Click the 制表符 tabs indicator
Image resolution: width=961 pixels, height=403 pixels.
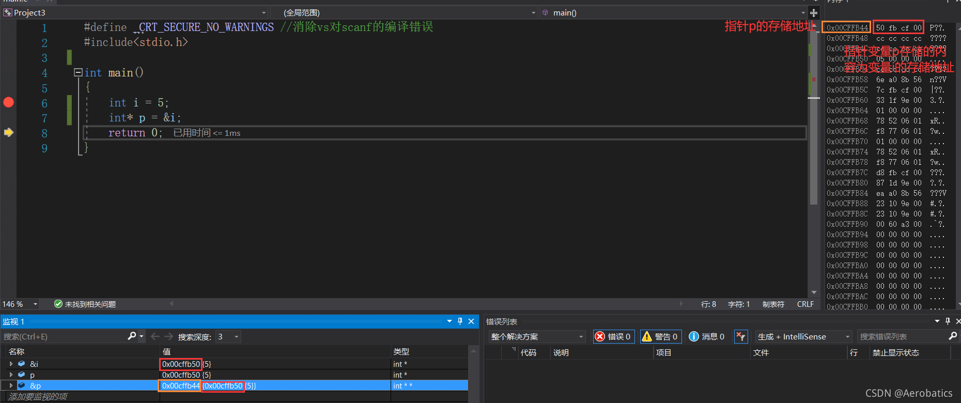tap(773, 304)
